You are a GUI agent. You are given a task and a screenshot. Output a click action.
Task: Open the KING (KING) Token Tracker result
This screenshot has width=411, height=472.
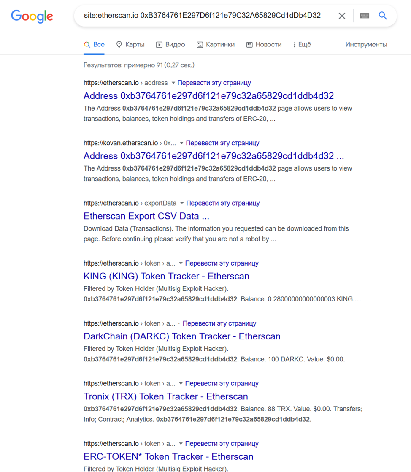pos(167,276)
